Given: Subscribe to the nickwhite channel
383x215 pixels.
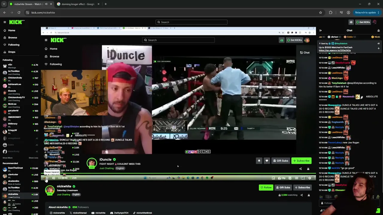Looking at the screenshot, I should coord(302,188).
